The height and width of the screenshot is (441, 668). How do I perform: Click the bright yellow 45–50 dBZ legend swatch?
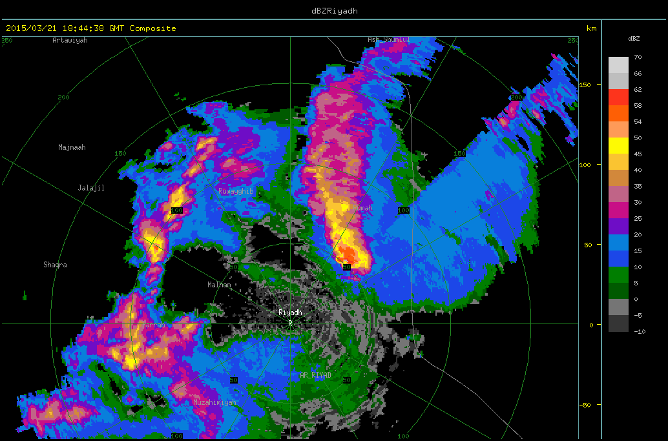(618, 145)
